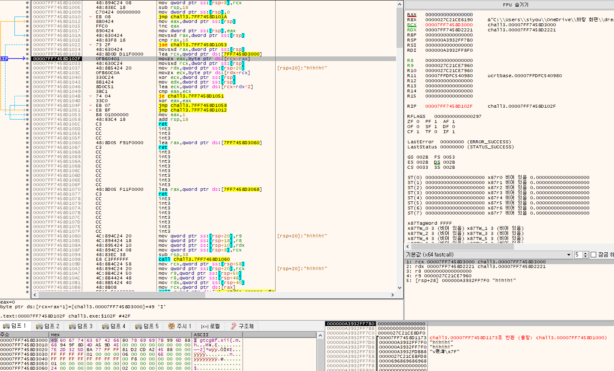Image resolution: width=614 pixels, height=371 pixels.
Task: Toggle breakpoint dot at address 00007FF7458D1010
Action: [x=28, y=17]
